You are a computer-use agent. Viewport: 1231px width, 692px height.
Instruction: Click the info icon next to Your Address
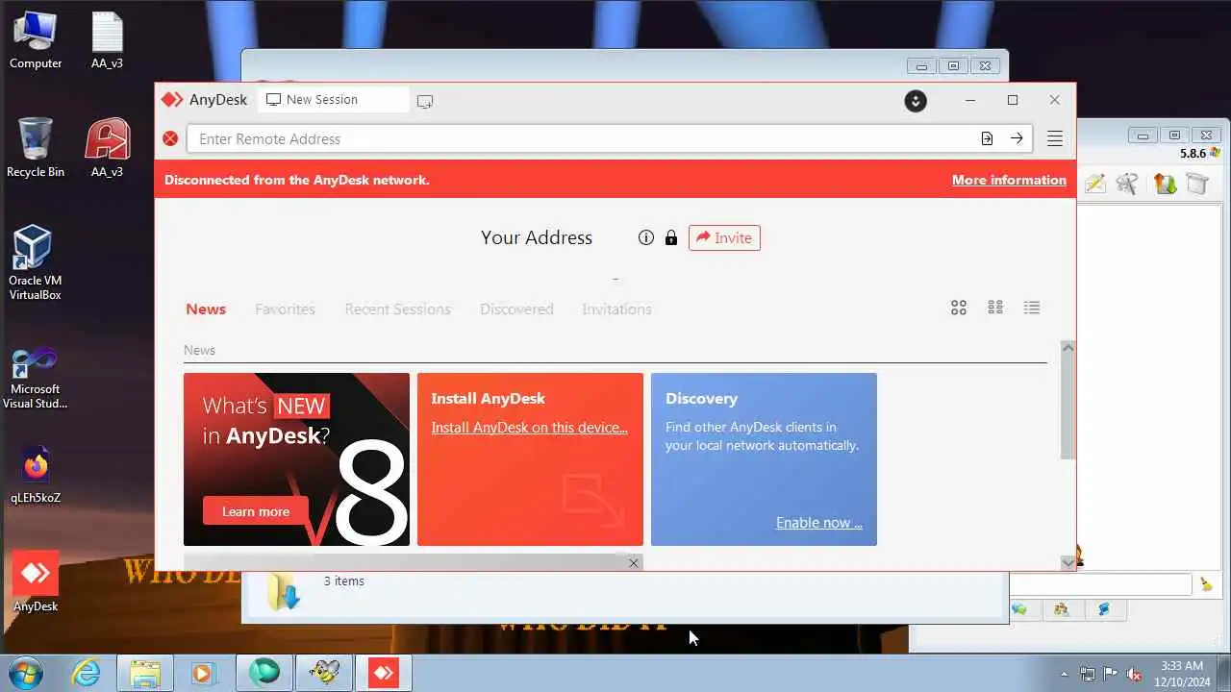pos(646,237)
